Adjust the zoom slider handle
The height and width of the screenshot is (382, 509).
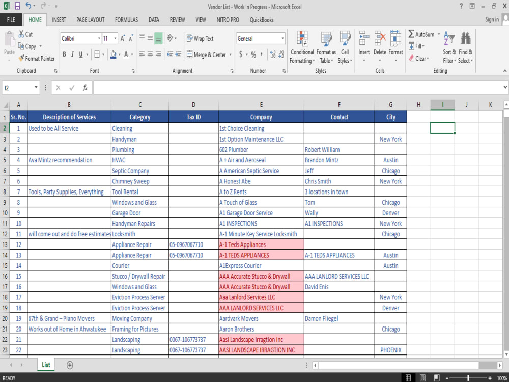(x=468, y=378)
